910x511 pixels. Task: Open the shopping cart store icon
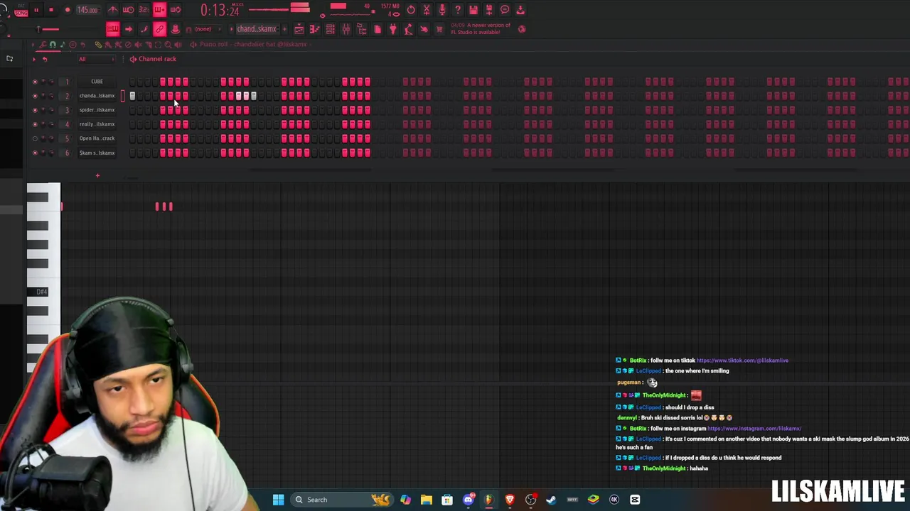tap(439, 29)
